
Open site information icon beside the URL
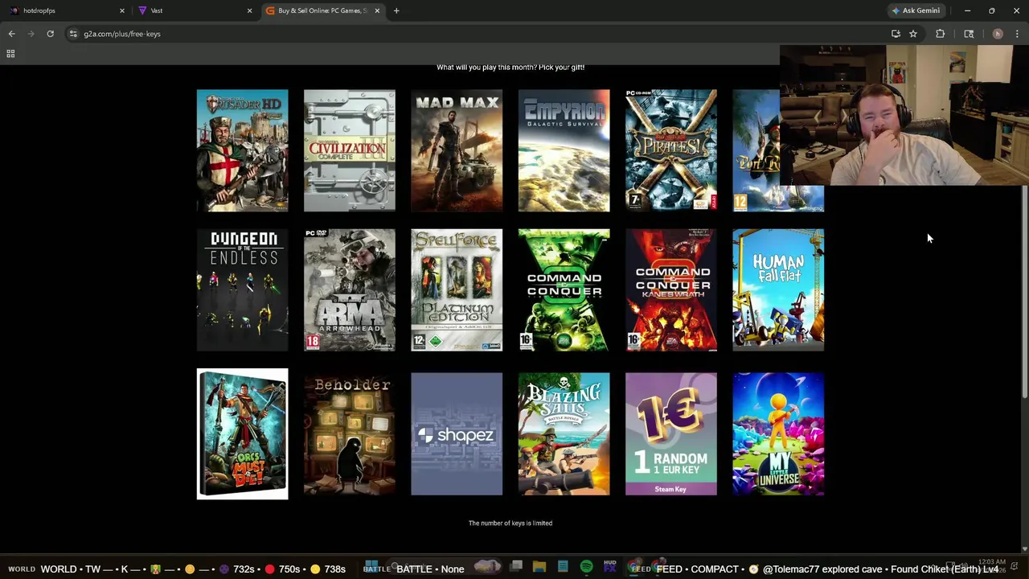click(73, 34)
